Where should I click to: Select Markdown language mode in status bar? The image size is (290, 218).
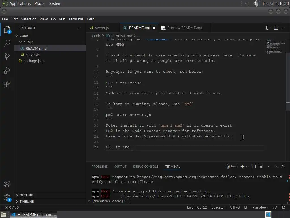pyautogui.click(x=260, y=207)
